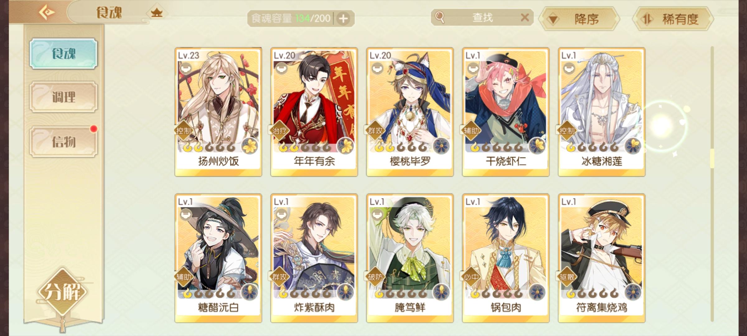Click the magnifier search icon
747x336 pixels.
point(439,17)
